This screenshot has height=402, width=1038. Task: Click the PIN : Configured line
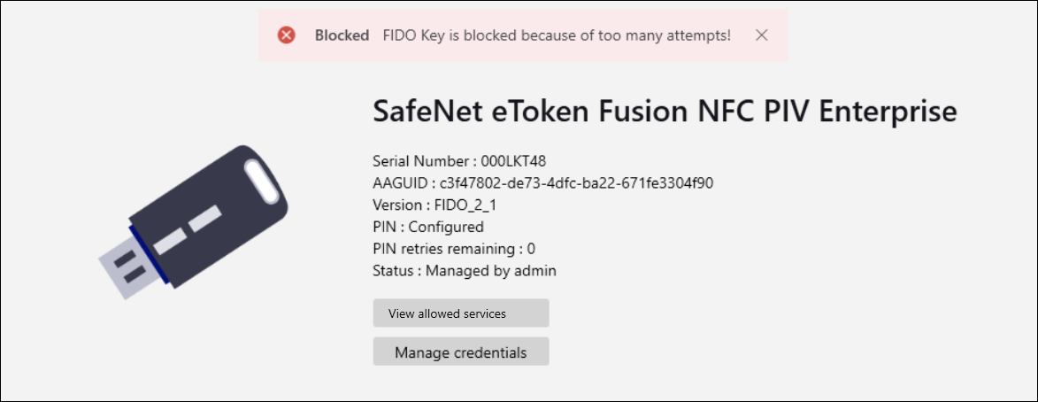tap(428, 227)
